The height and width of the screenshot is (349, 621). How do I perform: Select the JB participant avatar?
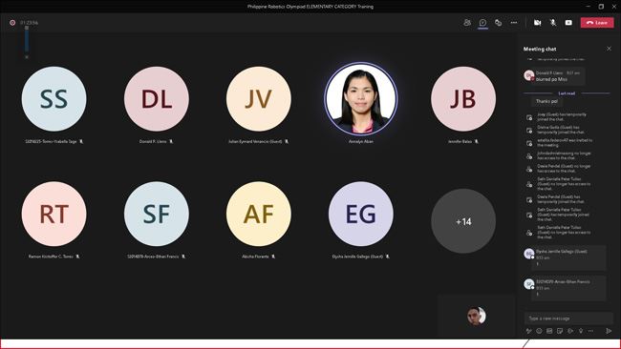point(463,99)
